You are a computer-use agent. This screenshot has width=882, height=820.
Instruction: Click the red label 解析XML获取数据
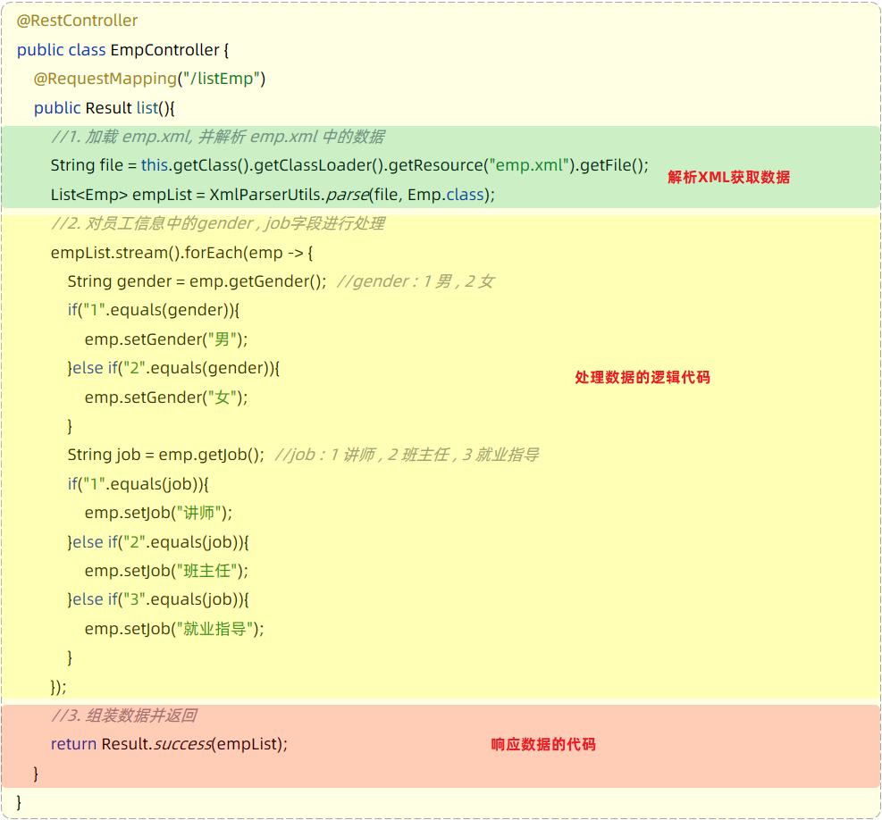[728, 178]
